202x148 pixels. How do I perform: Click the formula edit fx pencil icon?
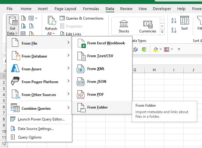pyautogui.click(x=135, y=49)
